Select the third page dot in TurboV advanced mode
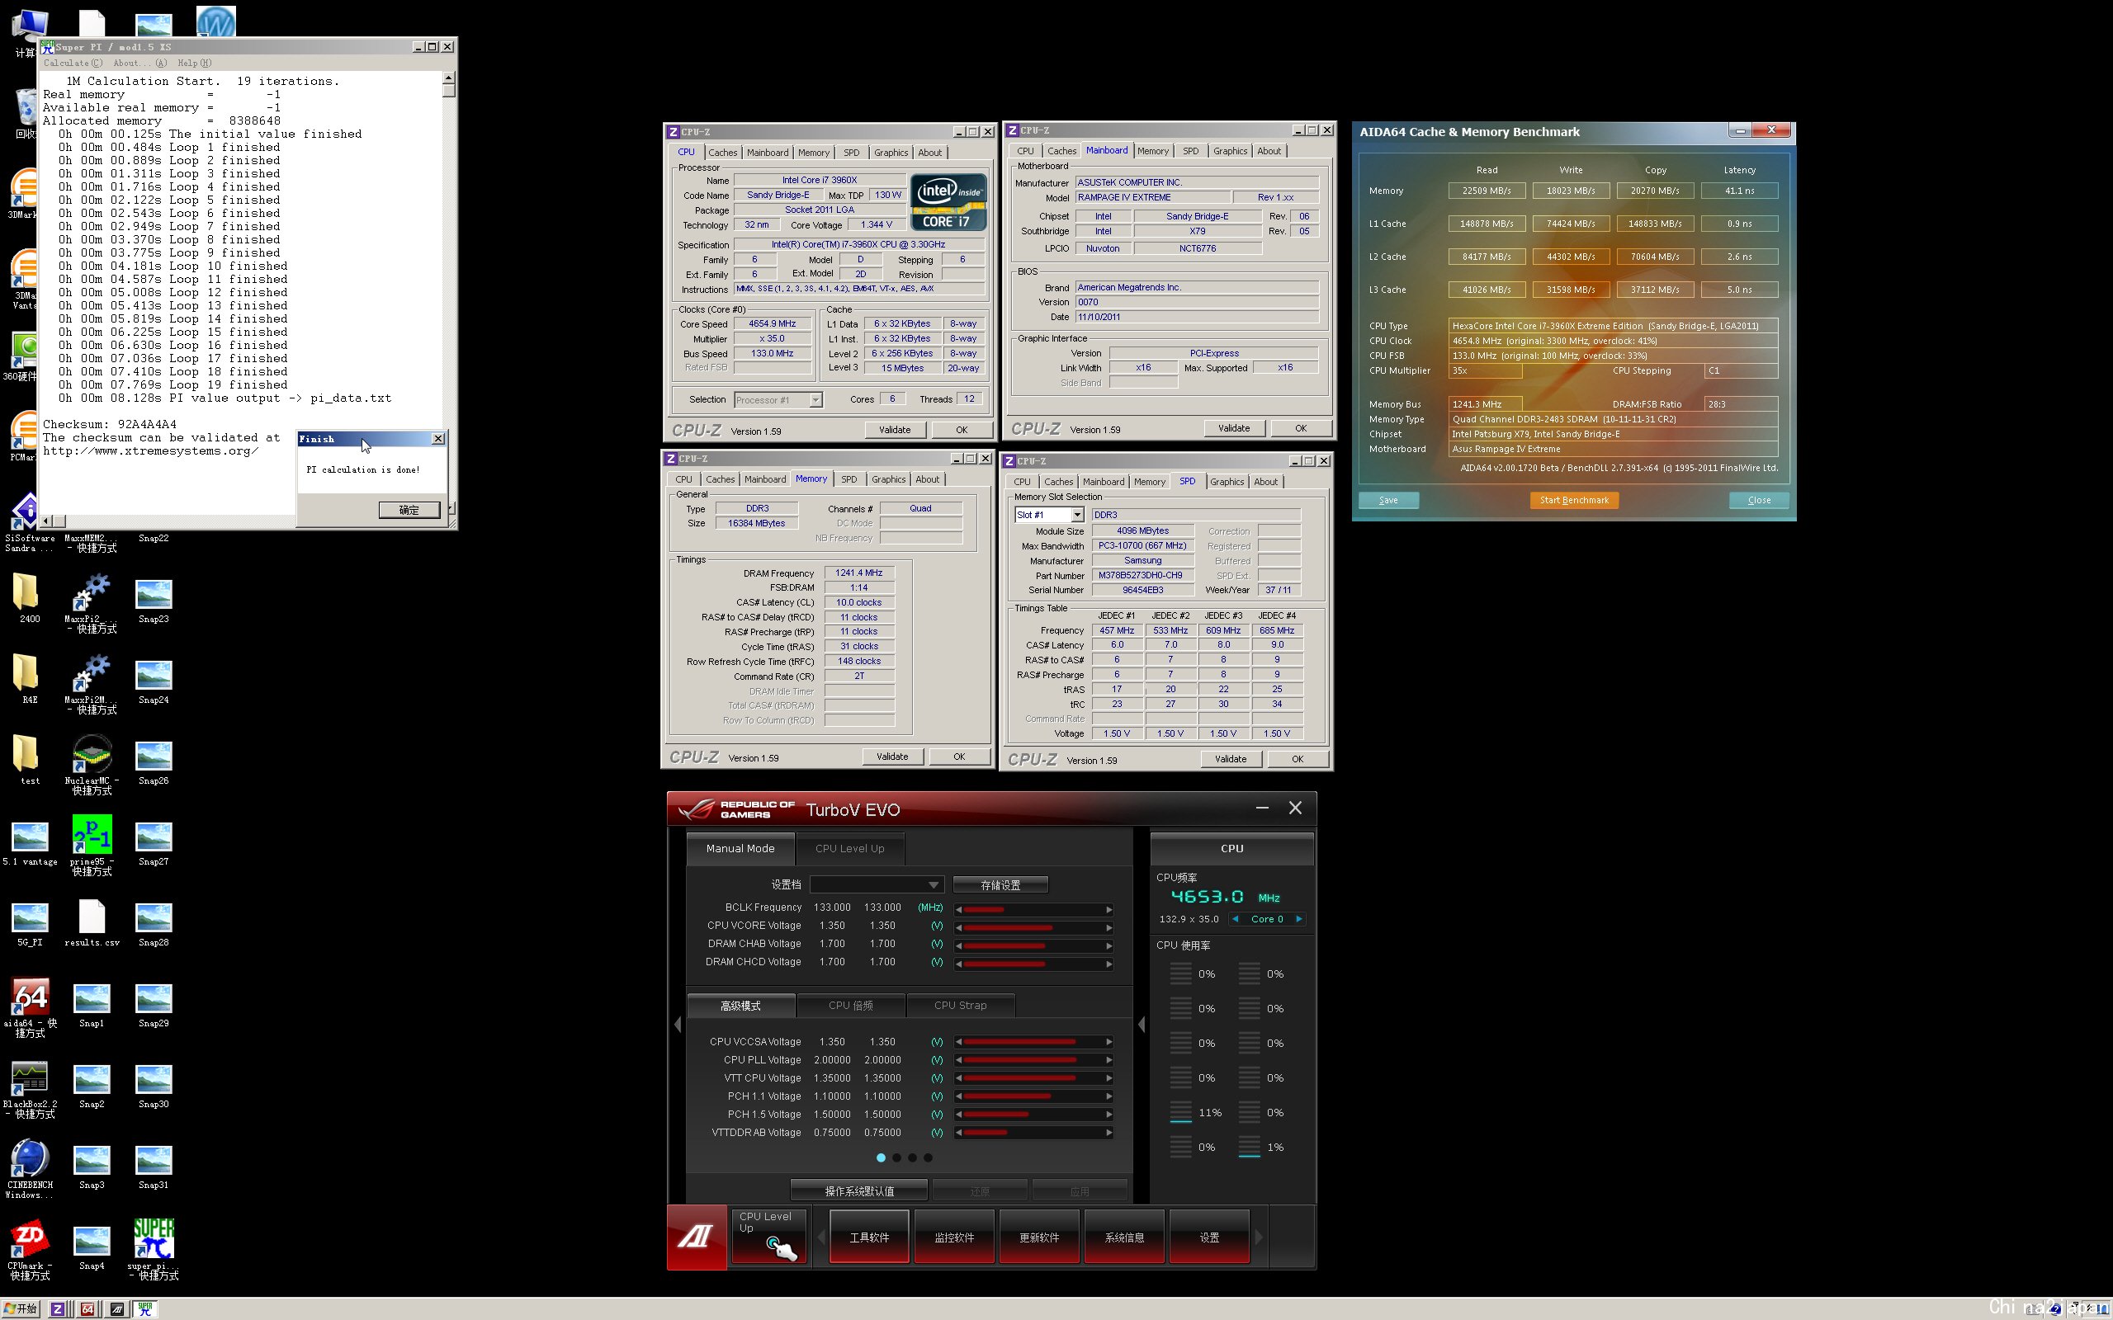 point(912,1157)
